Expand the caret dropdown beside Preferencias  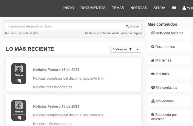click(137, 49)
